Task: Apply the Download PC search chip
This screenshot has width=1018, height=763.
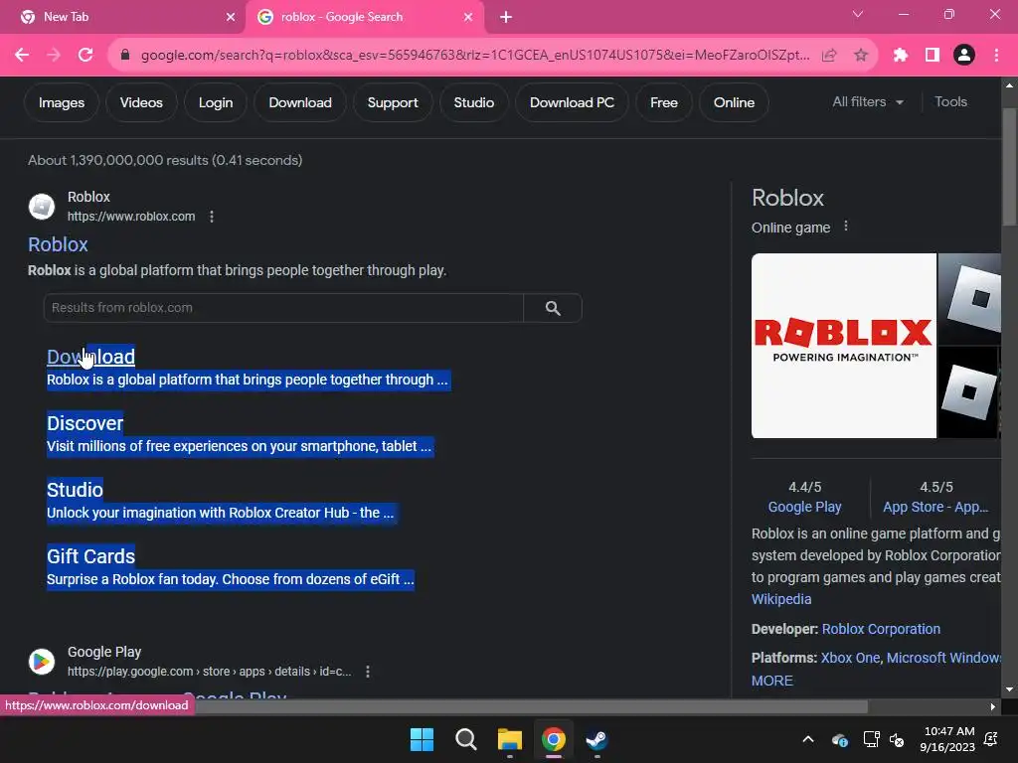Action: 572,102
